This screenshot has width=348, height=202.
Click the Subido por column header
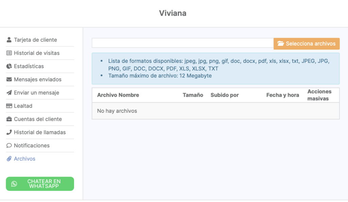[x=224, y=95]
